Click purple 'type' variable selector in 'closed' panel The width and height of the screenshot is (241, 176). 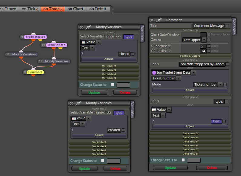tap(129, 37)
